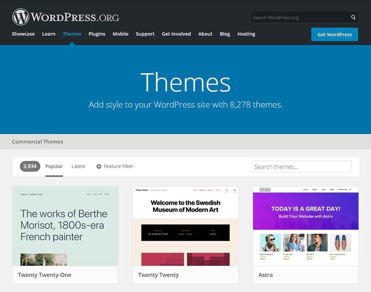Focus the Search WordPress.org field
This screenshot has height=292, width=371.
click(305, 17)
